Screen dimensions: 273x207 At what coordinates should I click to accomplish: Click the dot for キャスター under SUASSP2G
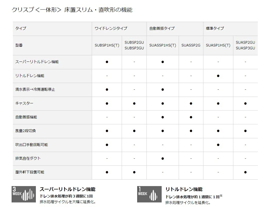[x=191, y=103]
